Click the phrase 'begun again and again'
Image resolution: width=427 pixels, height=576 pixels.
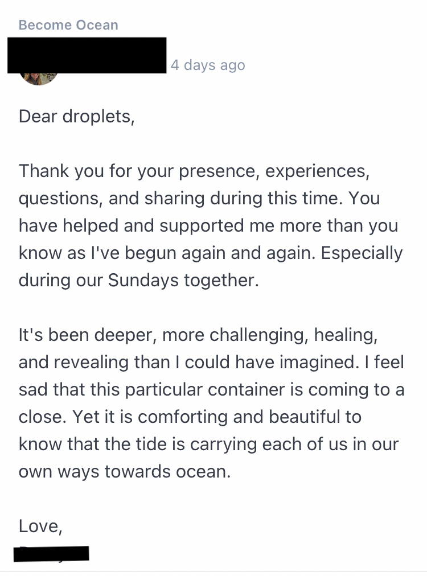click(x=220, y=253)
